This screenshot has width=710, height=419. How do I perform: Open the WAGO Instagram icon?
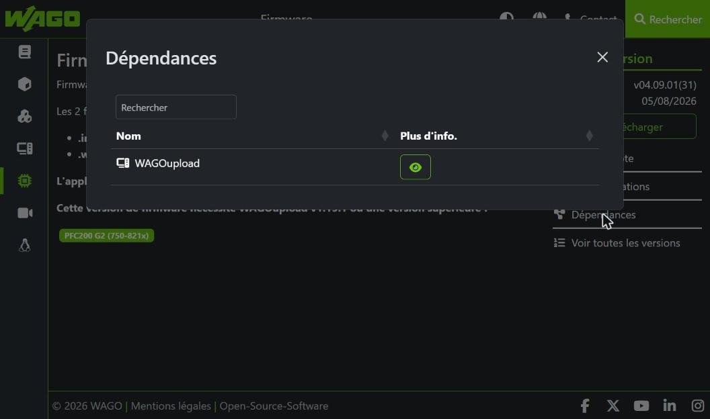point(698,406)
